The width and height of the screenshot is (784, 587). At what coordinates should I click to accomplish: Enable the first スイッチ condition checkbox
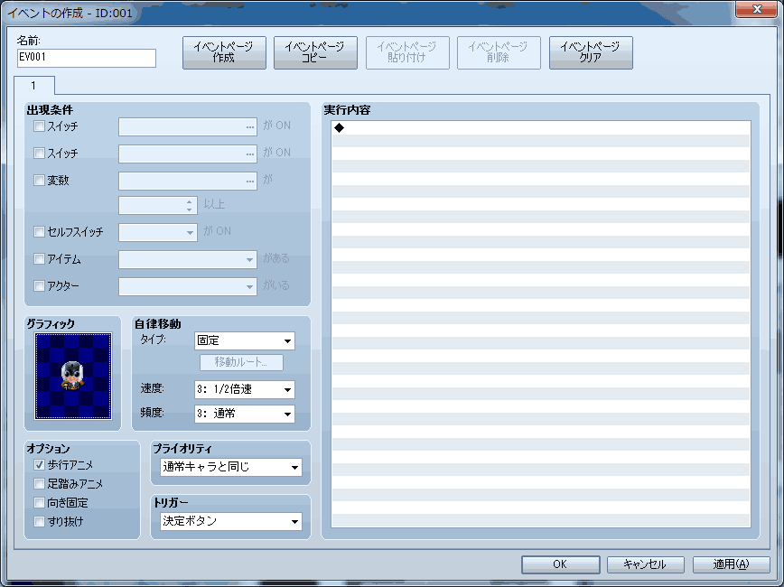tap(39, 126)
